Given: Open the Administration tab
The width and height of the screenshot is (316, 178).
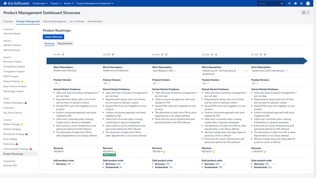Looking at the screenshot, I should (95, 21).
